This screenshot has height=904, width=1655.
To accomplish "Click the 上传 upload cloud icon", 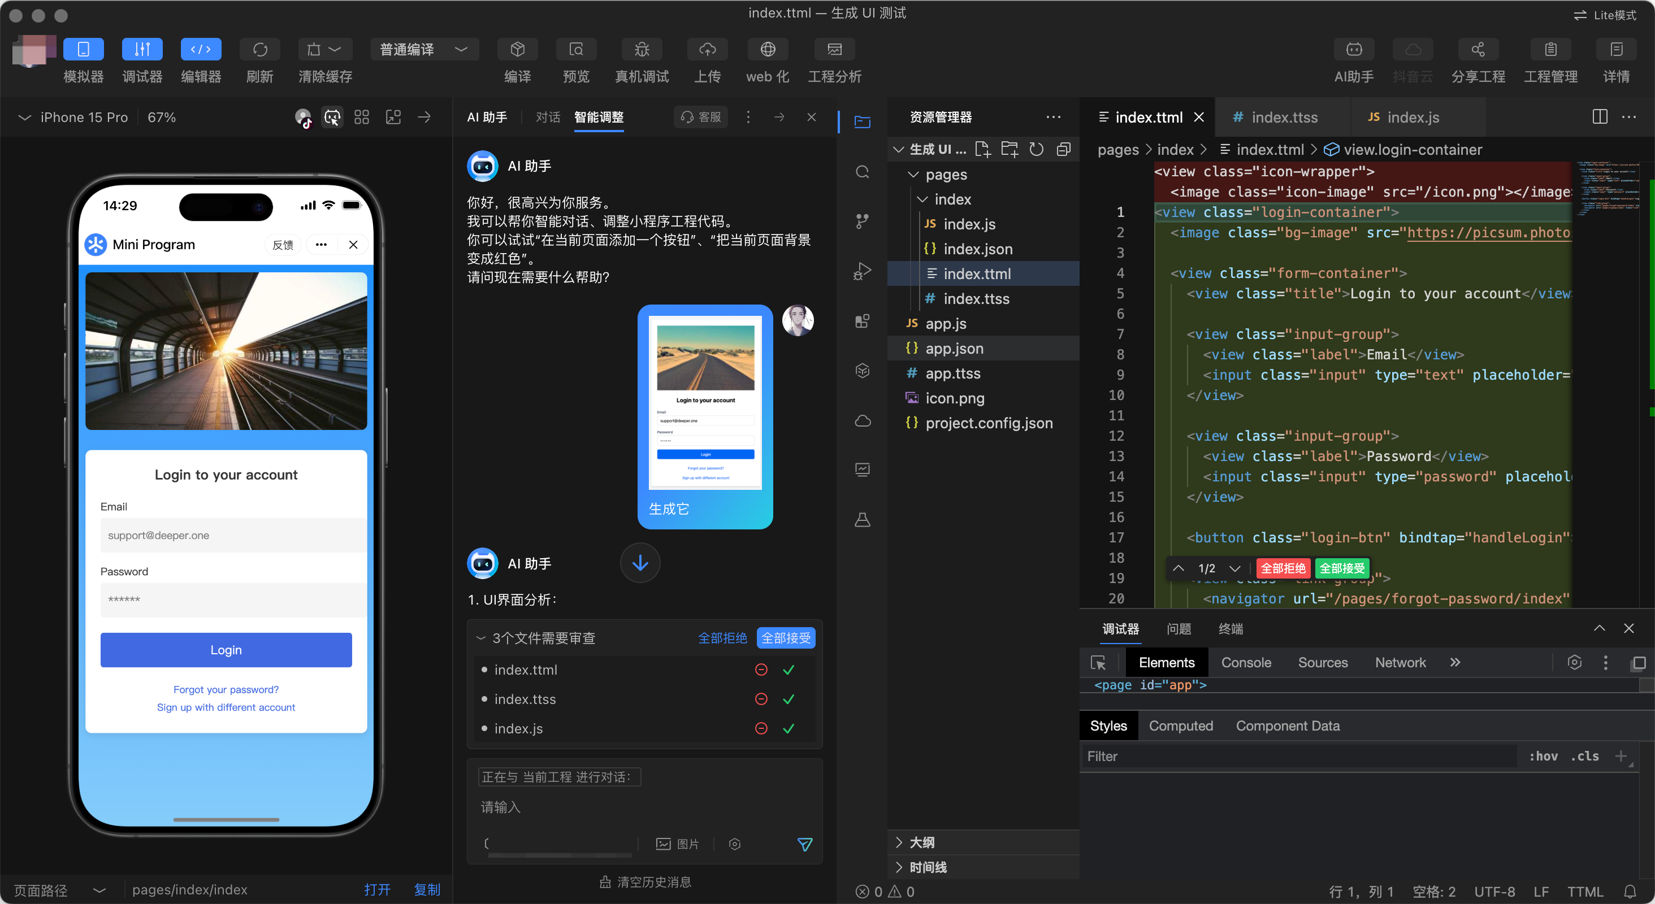I will (x=707, y=50).
